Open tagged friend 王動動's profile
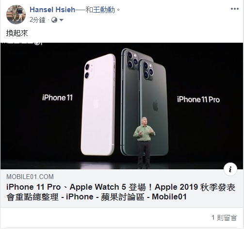Screen dimensions: 244x229 (104, 10)
